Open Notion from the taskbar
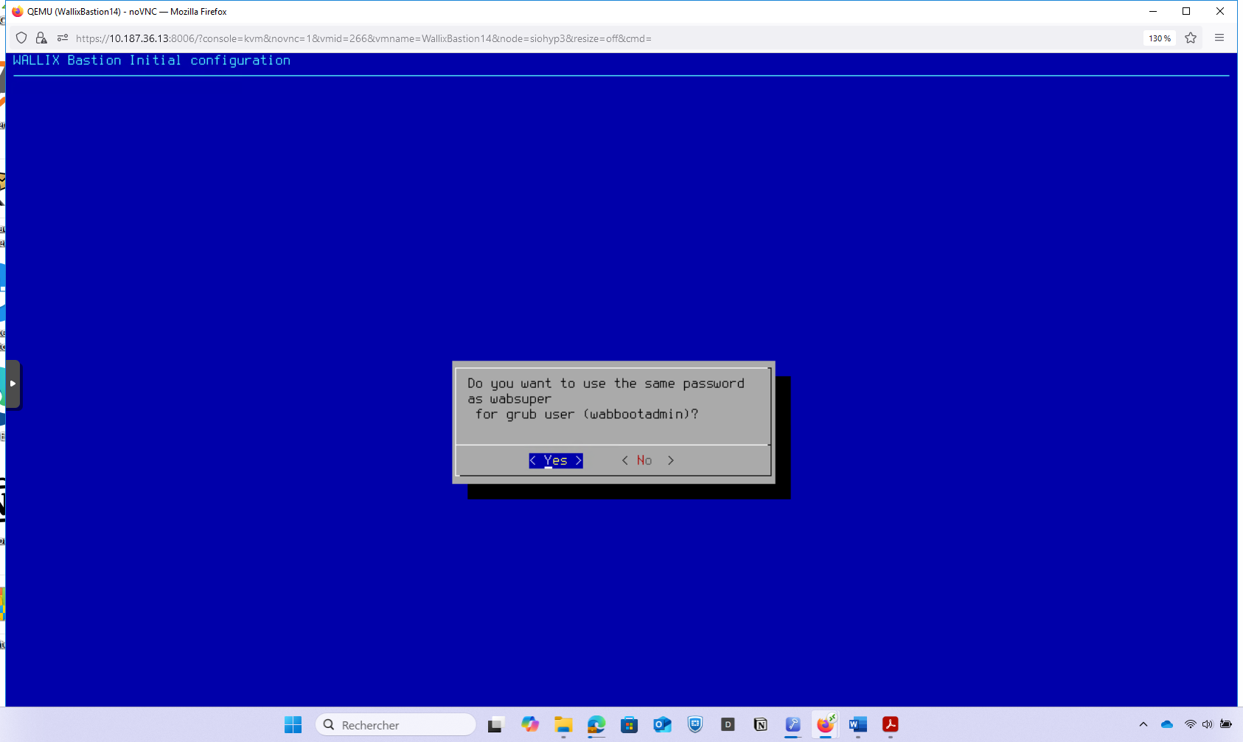This screenshot has height=742, width=1243. (x=760, y=725)
